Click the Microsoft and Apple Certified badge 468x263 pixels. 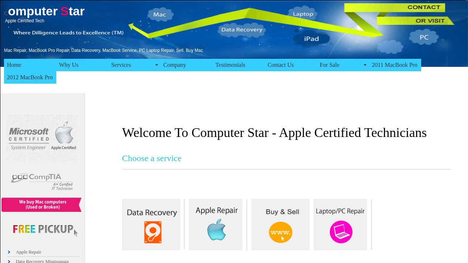click(42, 138)
